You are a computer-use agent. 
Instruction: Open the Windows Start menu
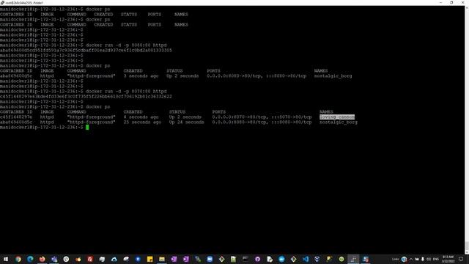pos(6,259)
